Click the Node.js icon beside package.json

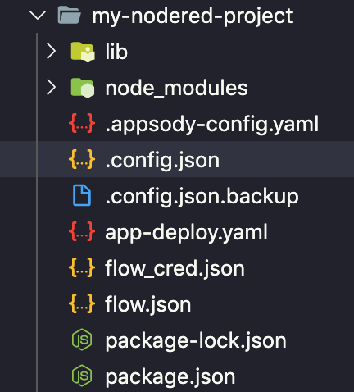click(82, 376)
